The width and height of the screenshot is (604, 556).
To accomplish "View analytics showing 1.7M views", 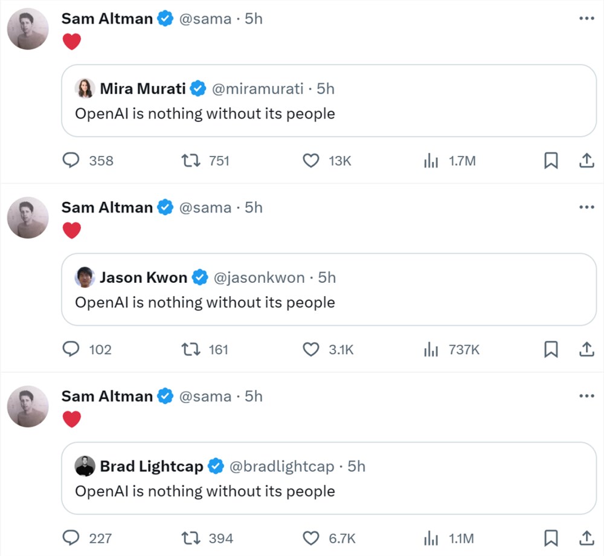I will point(431,160).
